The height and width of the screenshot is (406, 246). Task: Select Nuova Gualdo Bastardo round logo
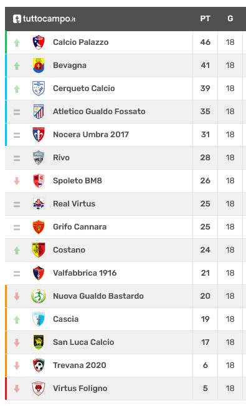pos(39,296)
